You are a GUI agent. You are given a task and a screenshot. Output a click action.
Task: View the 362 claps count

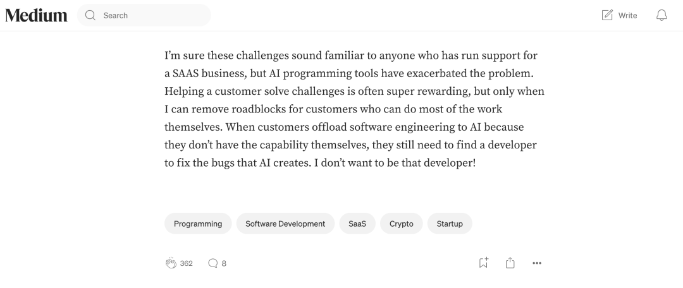click(186, 263)
